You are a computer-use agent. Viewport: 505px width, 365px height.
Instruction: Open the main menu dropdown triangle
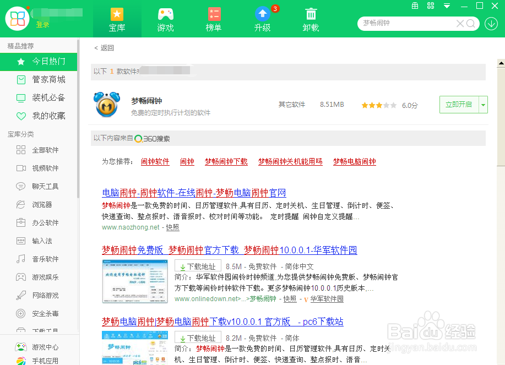(447, 6)
